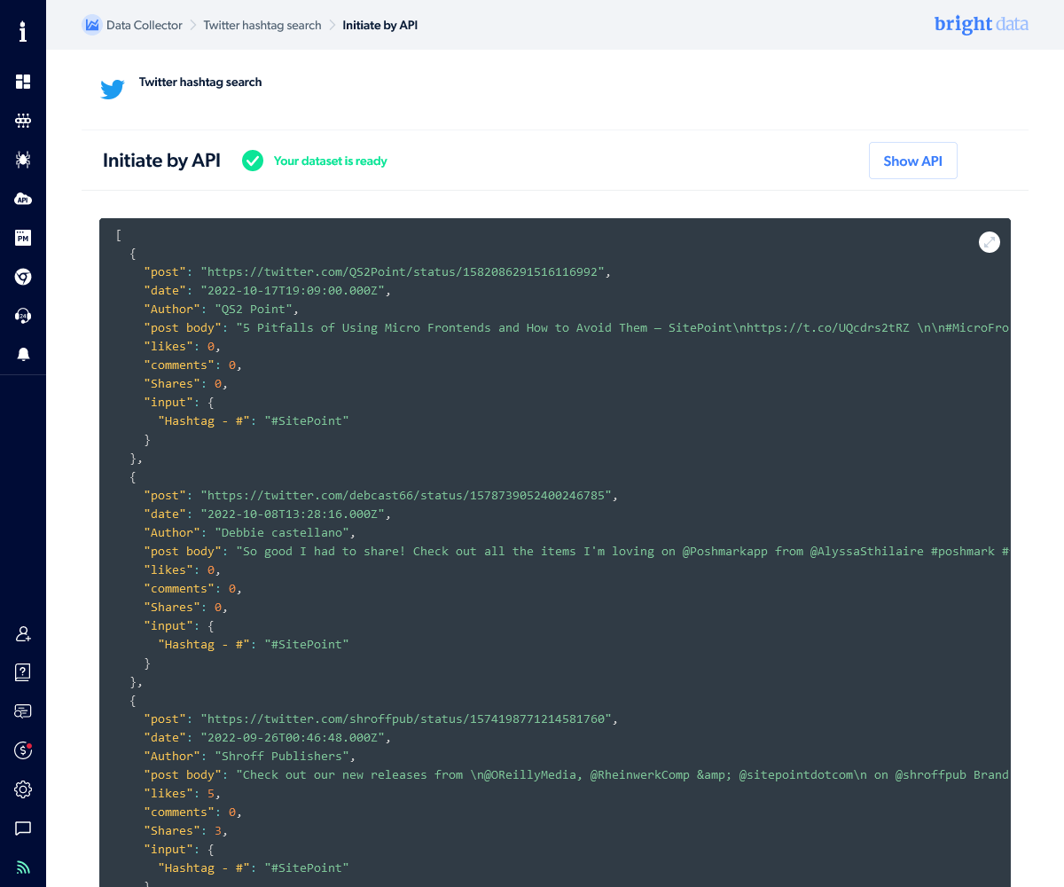Expand the JSON code panel to fullscreen
Screen dimensions: 1064x887
tap(990, 242)
